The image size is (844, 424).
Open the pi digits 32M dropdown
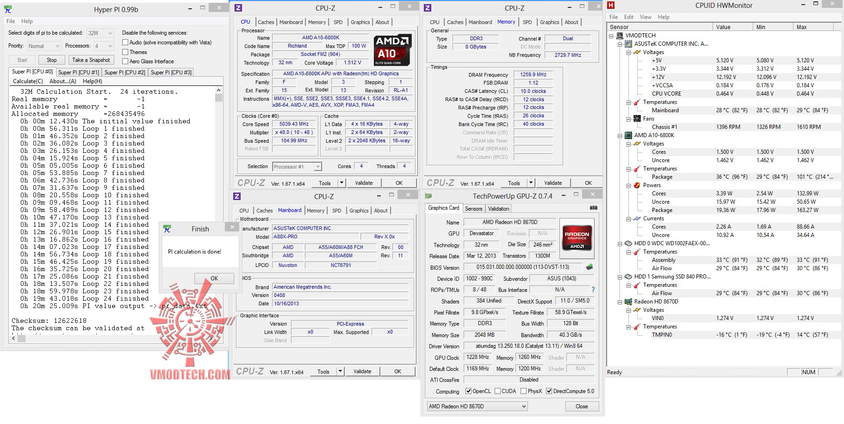click(x=100, y=33)
